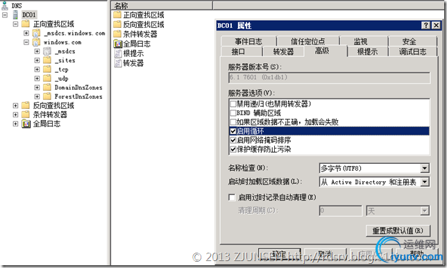Collapse the windows.com zone node
Screen dimensions: 447x268
tap(26, 42)
